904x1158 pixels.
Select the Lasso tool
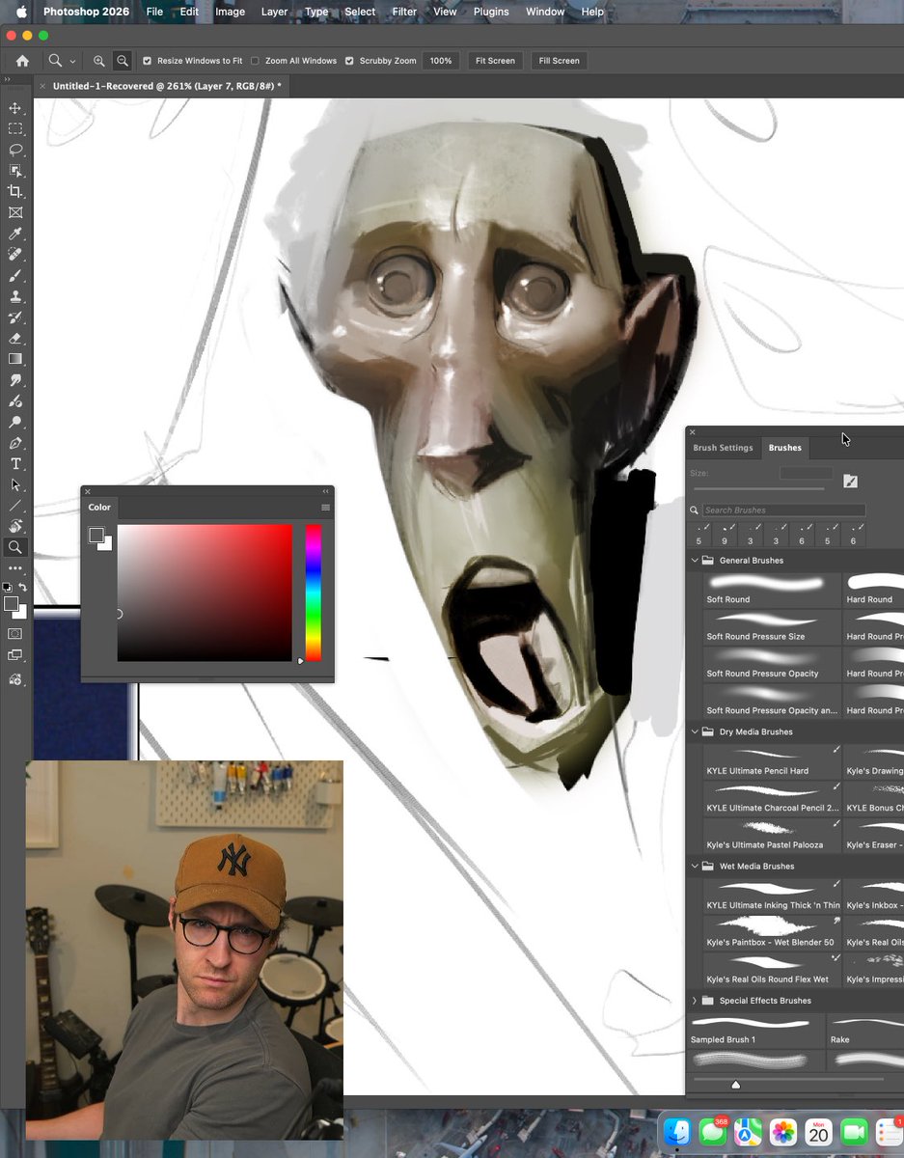(15, 150)
